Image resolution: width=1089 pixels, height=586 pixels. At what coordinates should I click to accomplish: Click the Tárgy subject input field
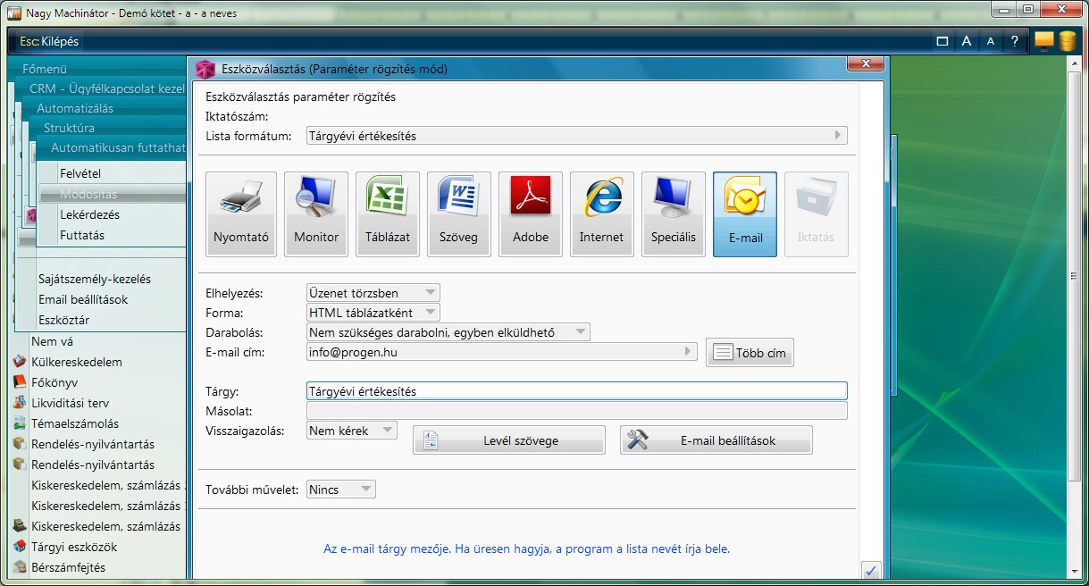[x=576, y=391]
